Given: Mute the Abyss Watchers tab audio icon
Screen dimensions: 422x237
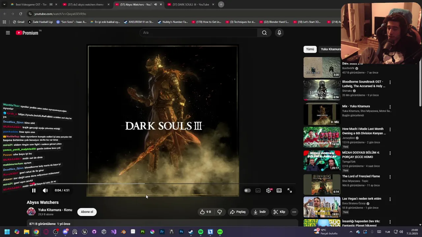Looking at the screenshot, I should (x=155, y=5).
